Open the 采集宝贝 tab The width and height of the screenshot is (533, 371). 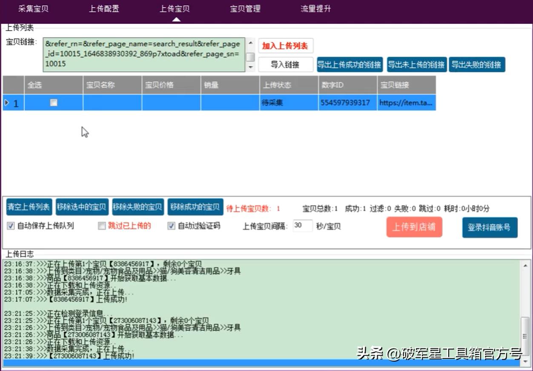click(33, 9)
